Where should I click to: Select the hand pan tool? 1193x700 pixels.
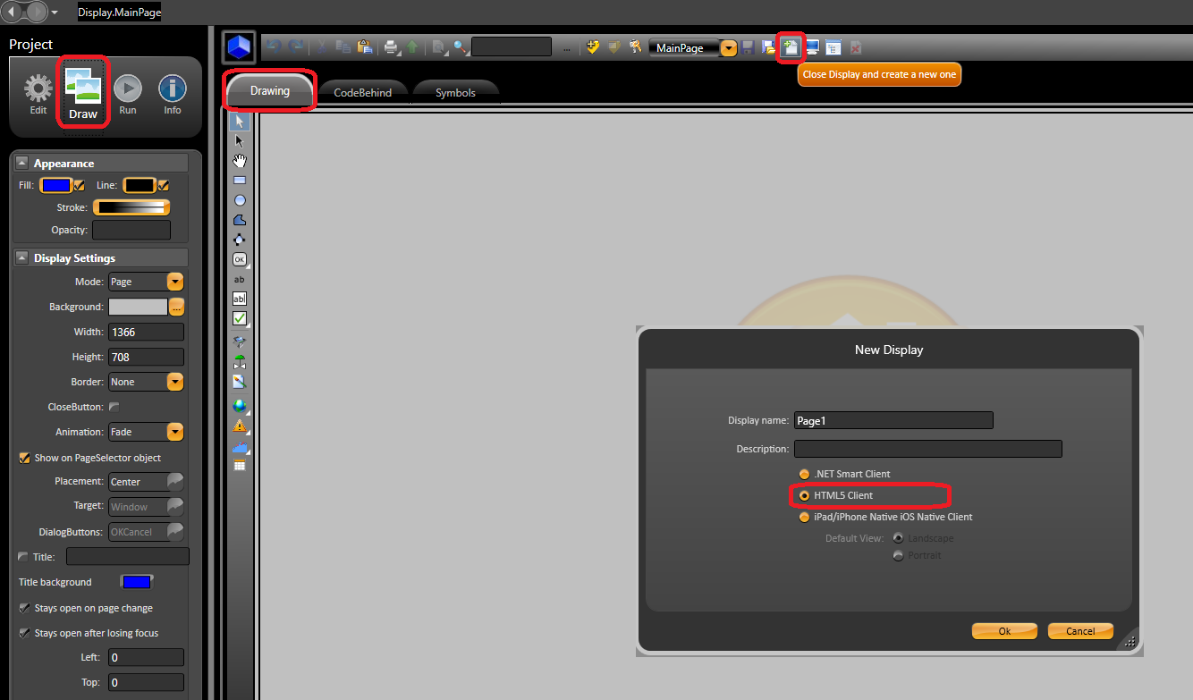click(240, 161)
